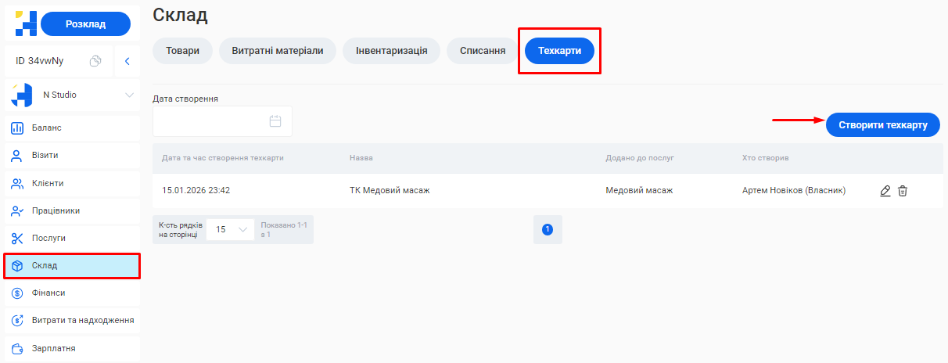Screen dimensions: 948x363
Task: Collapse the sidebar with the chevron arrow
Action: tap(127, 61)
